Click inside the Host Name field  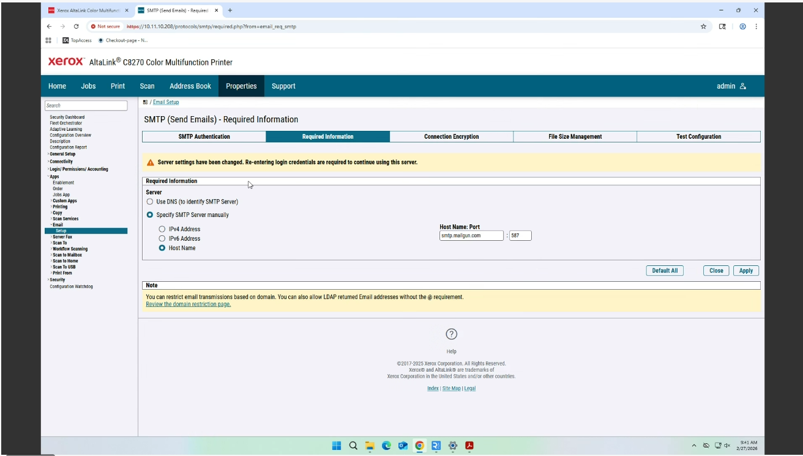(471, 235)
